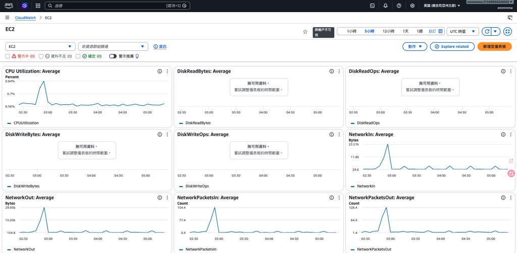Expand the refresh interval dropdown arrow

pos(496,32)
